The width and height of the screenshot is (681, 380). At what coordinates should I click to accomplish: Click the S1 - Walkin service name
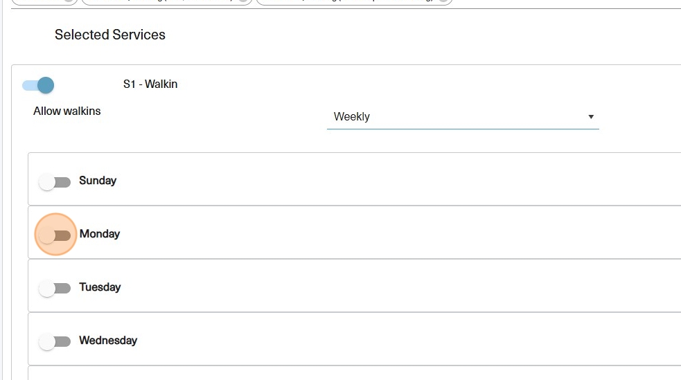[x=150, y=84]
